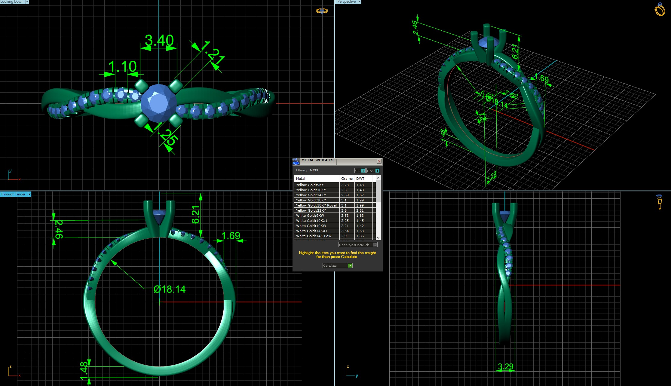This screenshot has width=671, height=386.
Task: Click the Metal Weights scale icon
Action: [296, 162]
